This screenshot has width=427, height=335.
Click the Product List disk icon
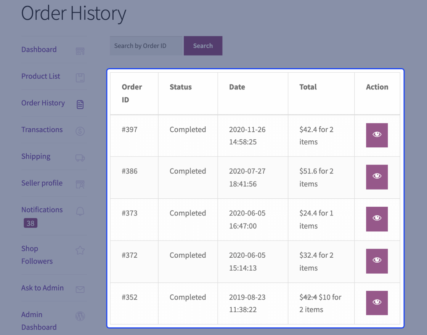[80, 77]
